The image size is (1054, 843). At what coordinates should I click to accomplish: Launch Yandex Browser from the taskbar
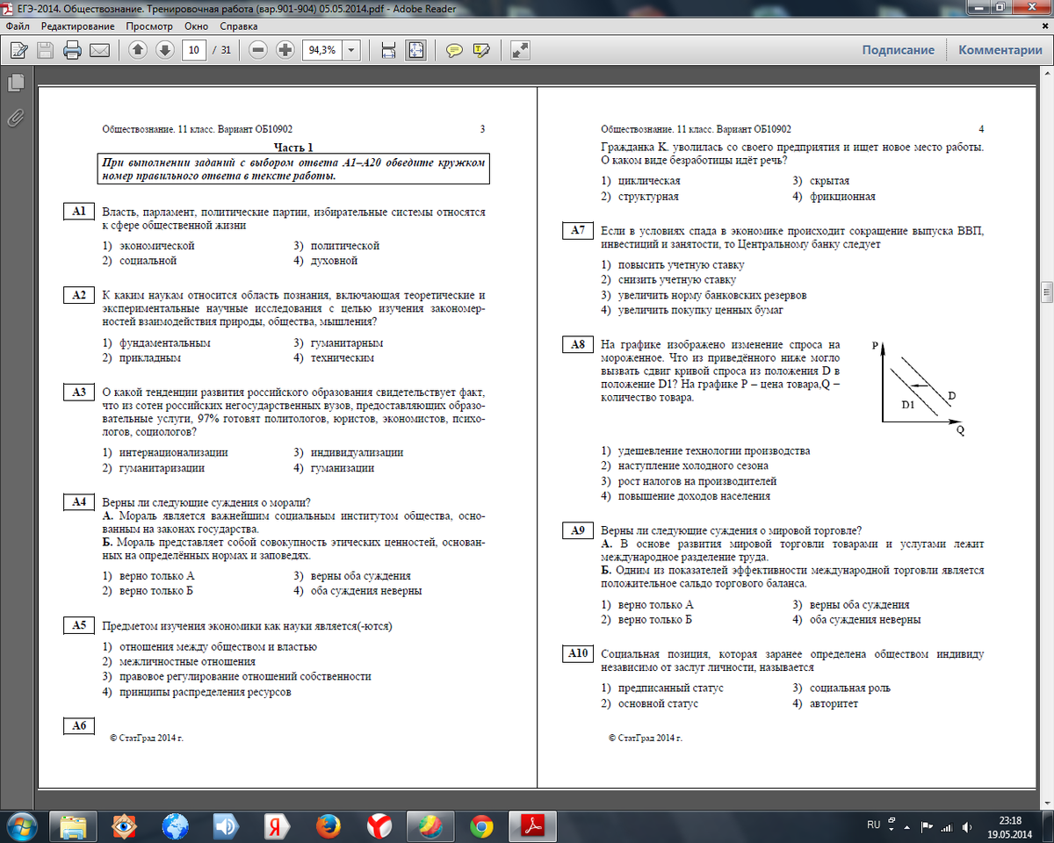pyautogui.click(x=379, y=825)
